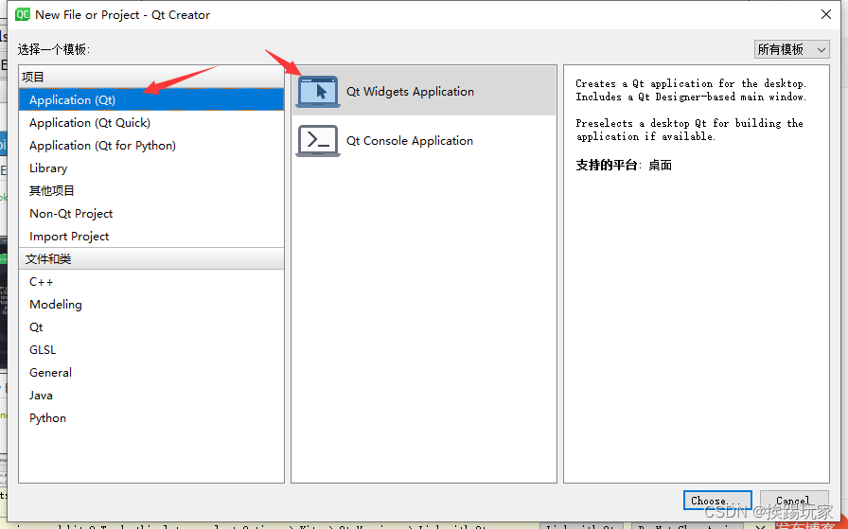The height and width of the screenshot is (529, 848).
Task: Click the Qt Console Application terminal icon
Action: (x=318, y=141)
